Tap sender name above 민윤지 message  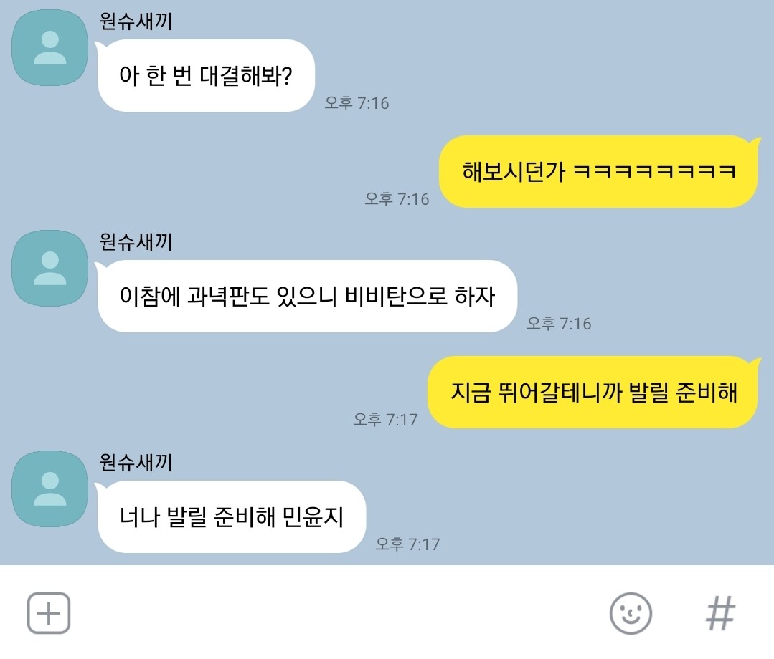click(x=136, y=462)
